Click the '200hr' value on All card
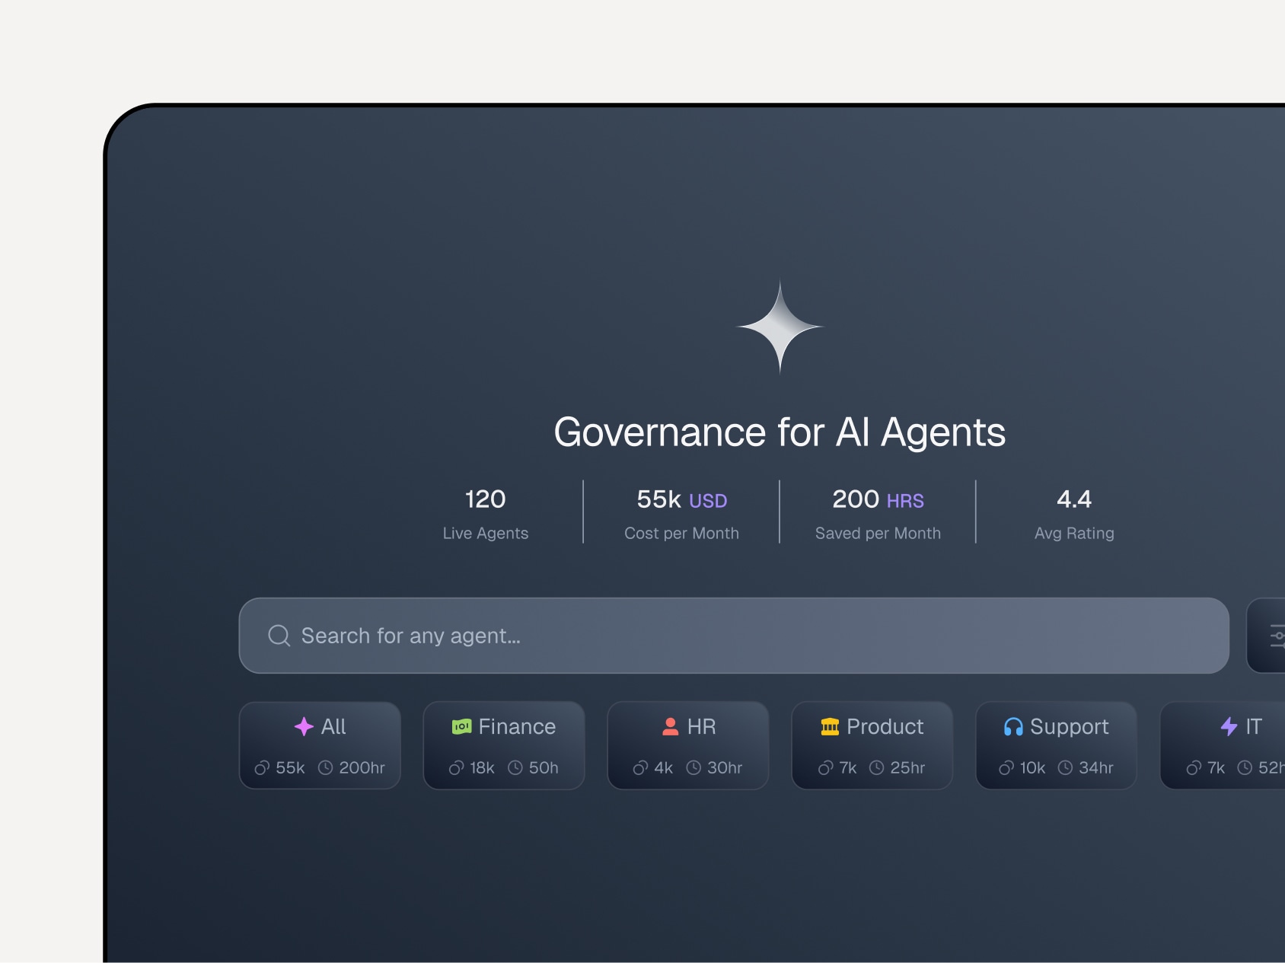 [x=362, y=767]
